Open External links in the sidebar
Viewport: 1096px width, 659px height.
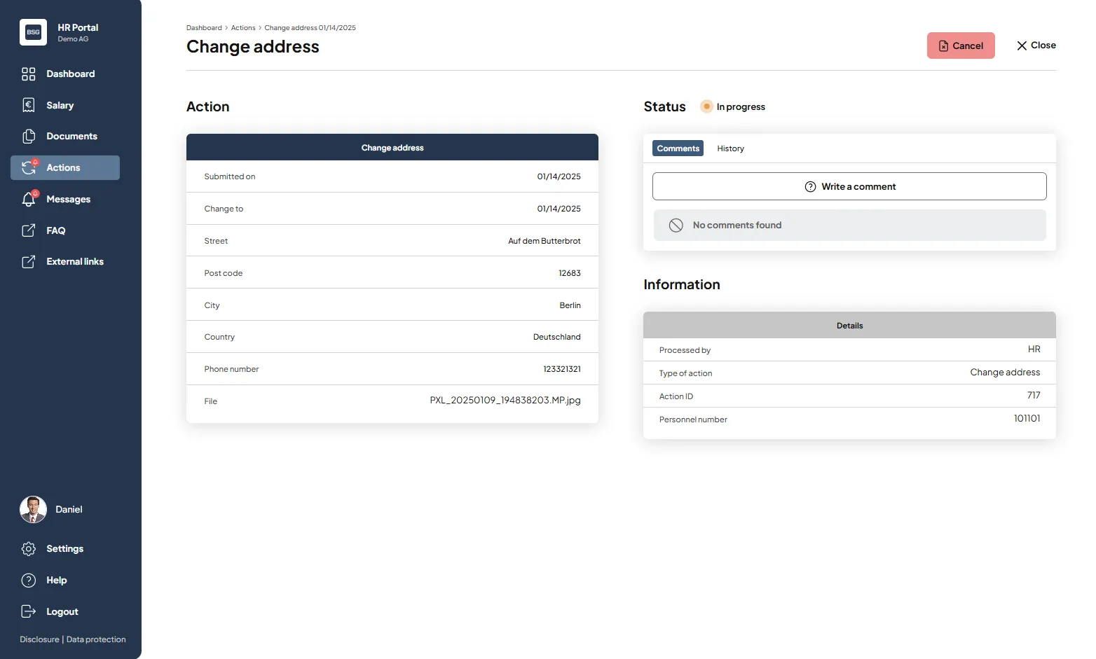[74, 262]
